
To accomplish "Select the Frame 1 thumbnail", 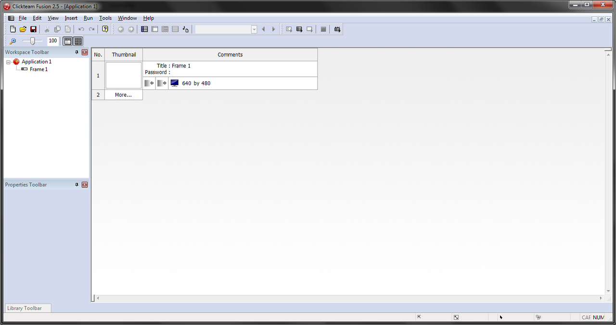I will (x=124, y=75).
